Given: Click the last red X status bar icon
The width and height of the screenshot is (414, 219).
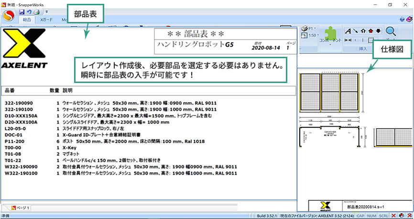Looking at the screenshot, I should [x=409, y=216].
